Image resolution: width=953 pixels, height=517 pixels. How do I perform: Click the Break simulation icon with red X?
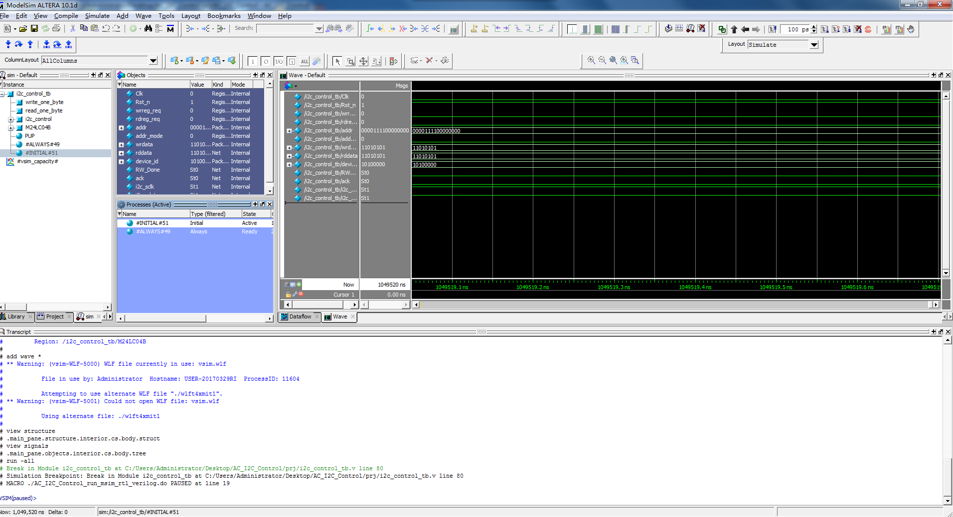coord(858,29)
